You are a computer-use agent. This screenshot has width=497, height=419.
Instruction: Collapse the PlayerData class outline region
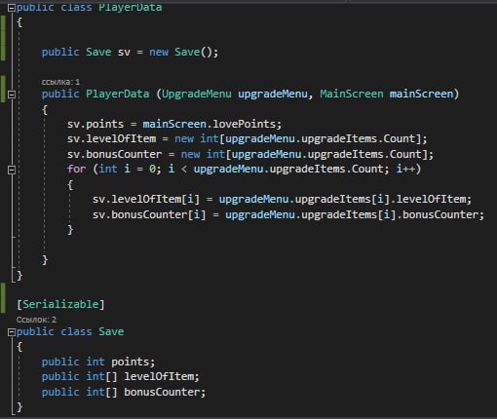pyautogui.click(x=12, y=8)
